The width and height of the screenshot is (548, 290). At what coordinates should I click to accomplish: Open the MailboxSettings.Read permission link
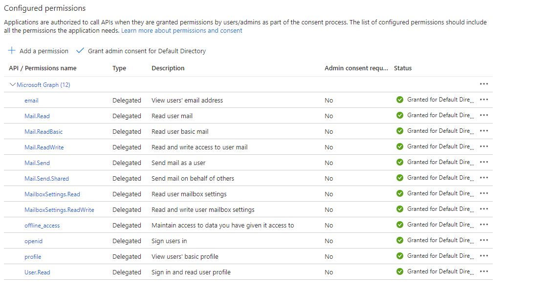point(52,194)
